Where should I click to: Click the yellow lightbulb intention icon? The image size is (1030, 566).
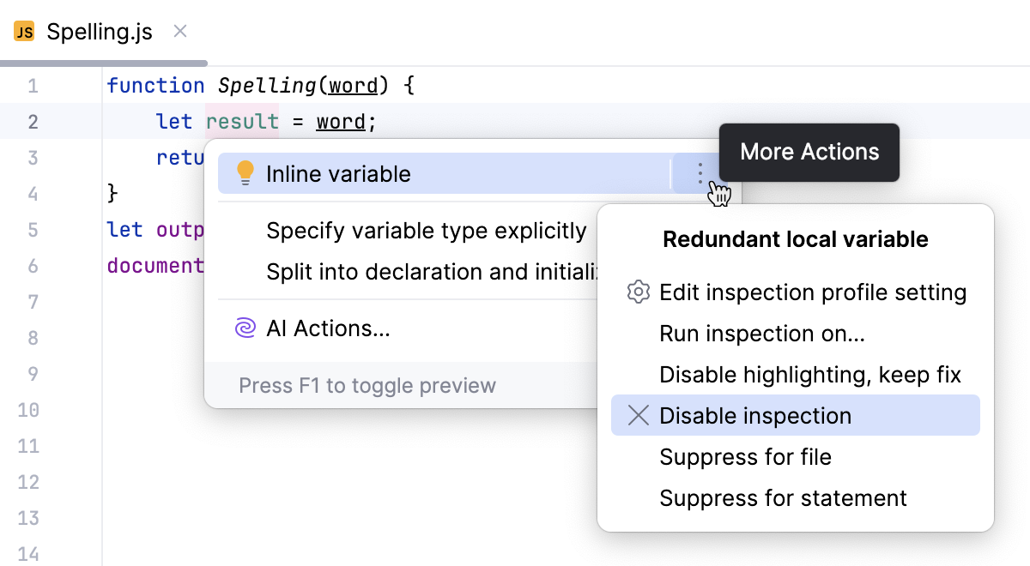pyautogui.click(x=245, y=172)
